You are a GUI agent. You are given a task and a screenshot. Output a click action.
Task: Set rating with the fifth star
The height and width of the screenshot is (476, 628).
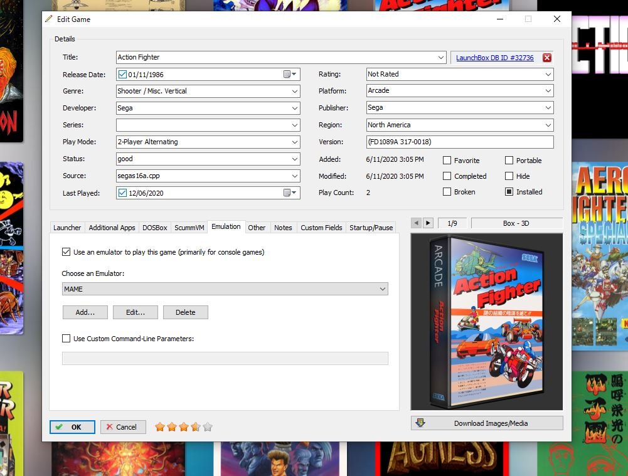[208, 427]
